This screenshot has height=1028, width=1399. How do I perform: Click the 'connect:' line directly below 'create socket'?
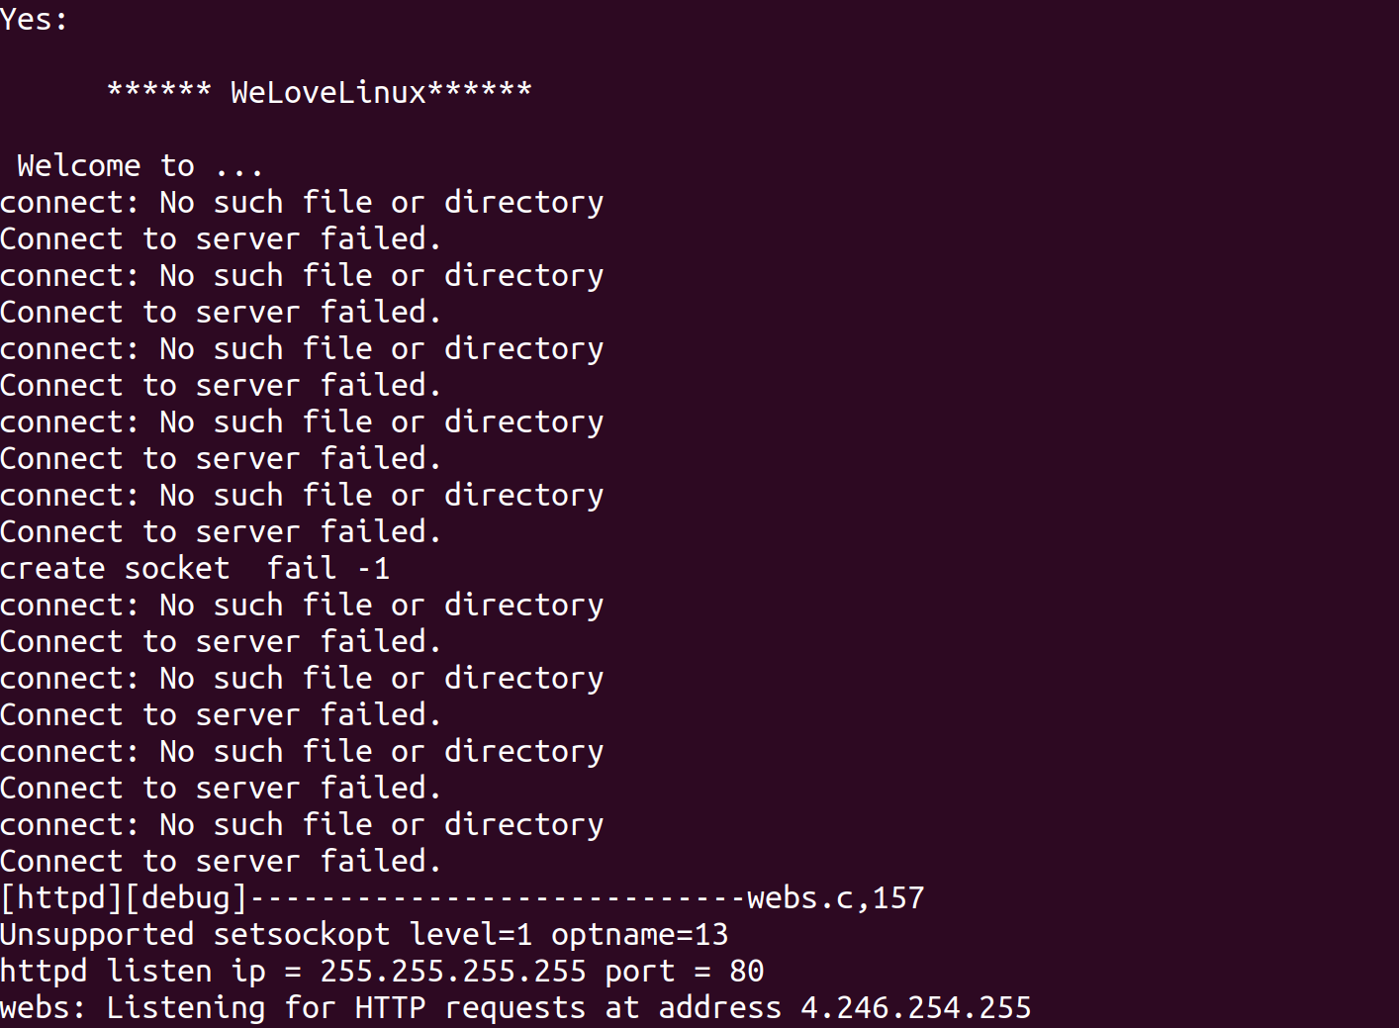point(302,605)
